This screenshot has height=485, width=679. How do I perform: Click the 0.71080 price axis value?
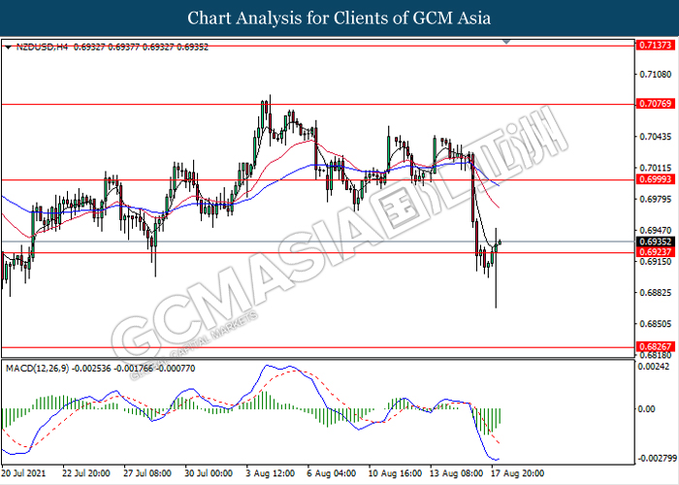click(656, 75)
